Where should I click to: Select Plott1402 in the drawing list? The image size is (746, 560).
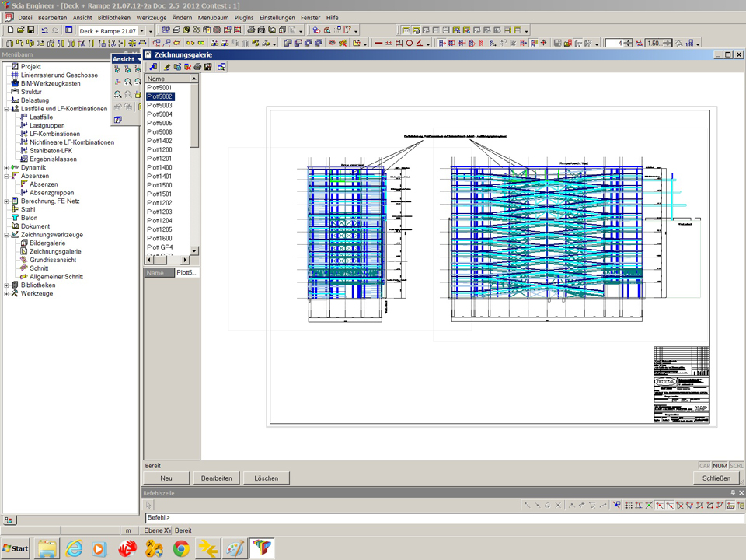click(159, 141)
